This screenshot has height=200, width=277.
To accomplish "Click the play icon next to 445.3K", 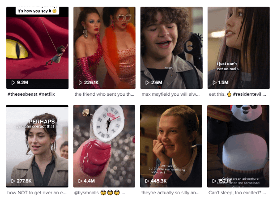I will 147,181.
